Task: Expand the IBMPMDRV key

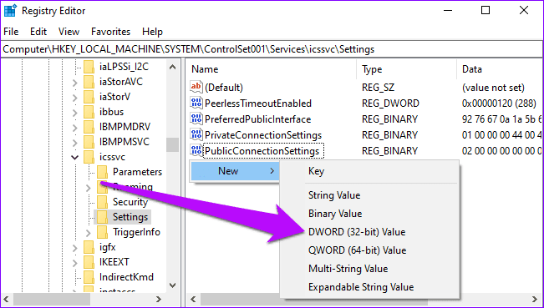Action: click(x=75, y=128)
